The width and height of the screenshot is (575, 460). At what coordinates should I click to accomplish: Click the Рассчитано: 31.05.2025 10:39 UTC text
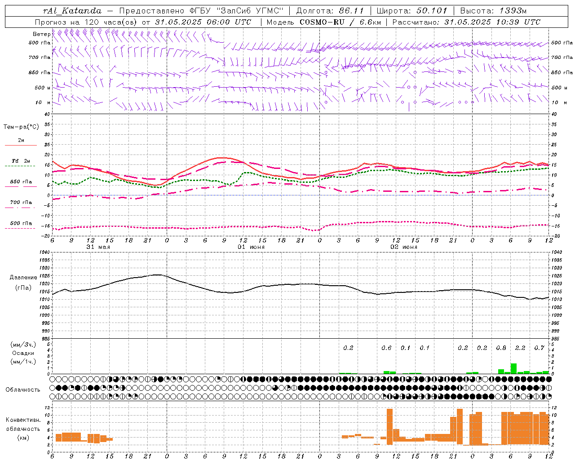(466, 22)
